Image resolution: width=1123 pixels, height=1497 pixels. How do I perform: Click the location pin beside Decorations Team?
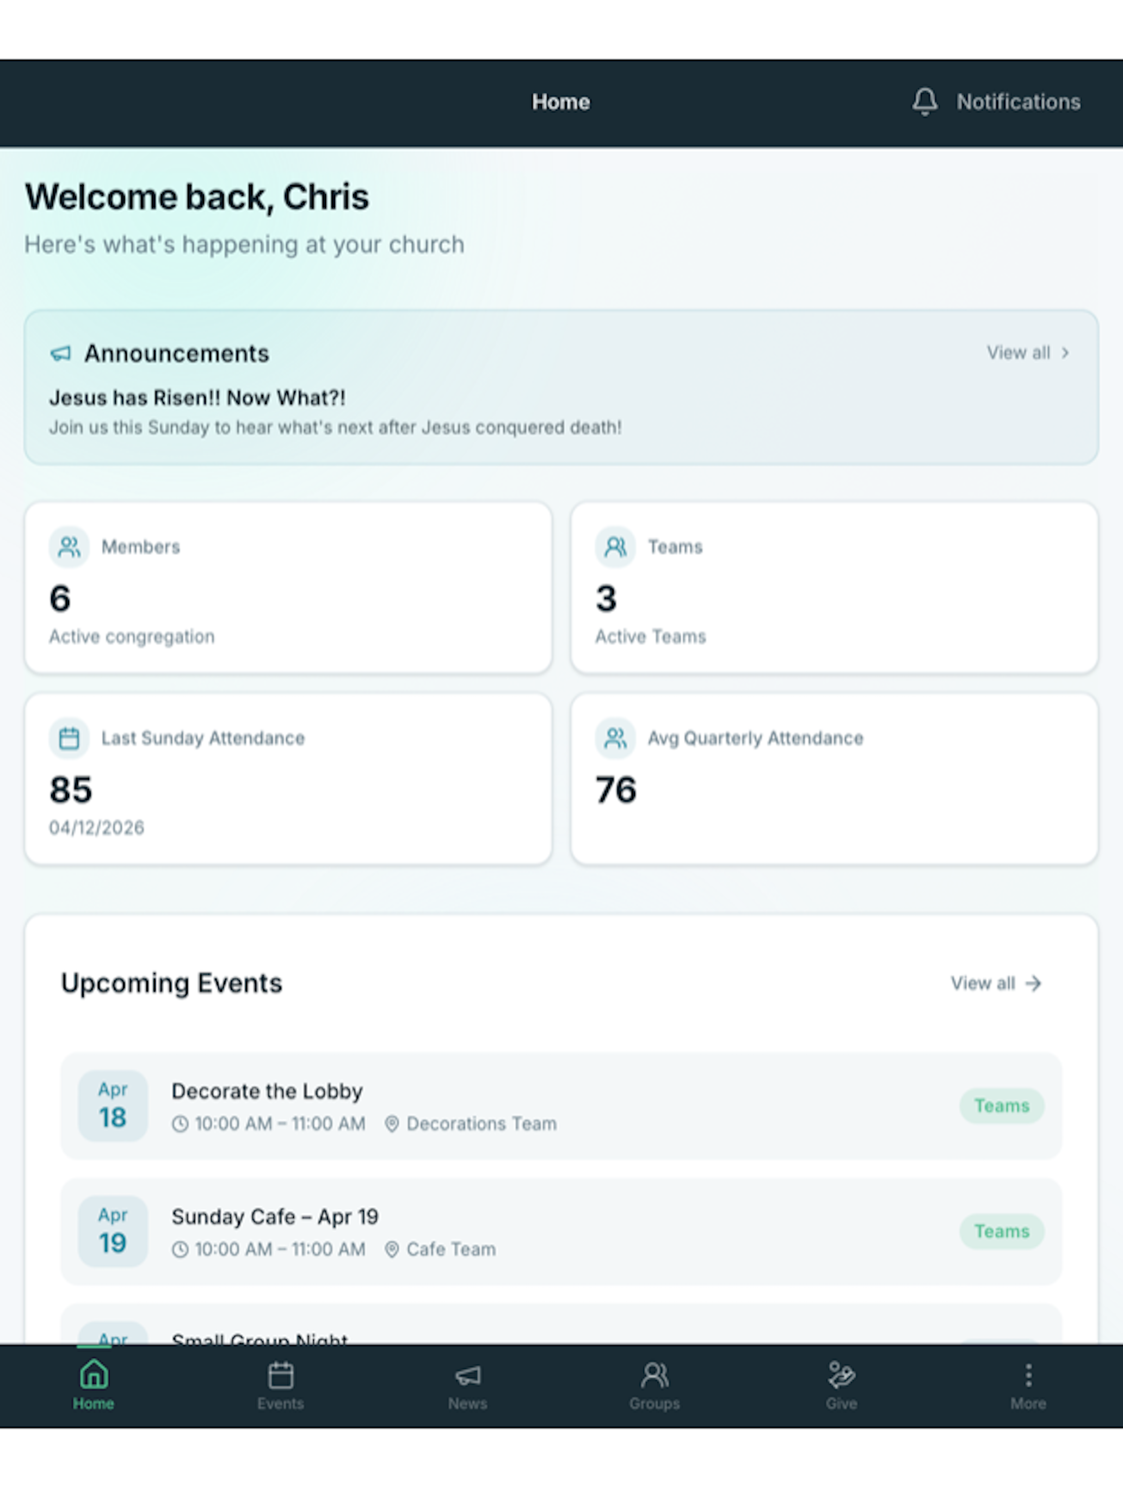391,1124
